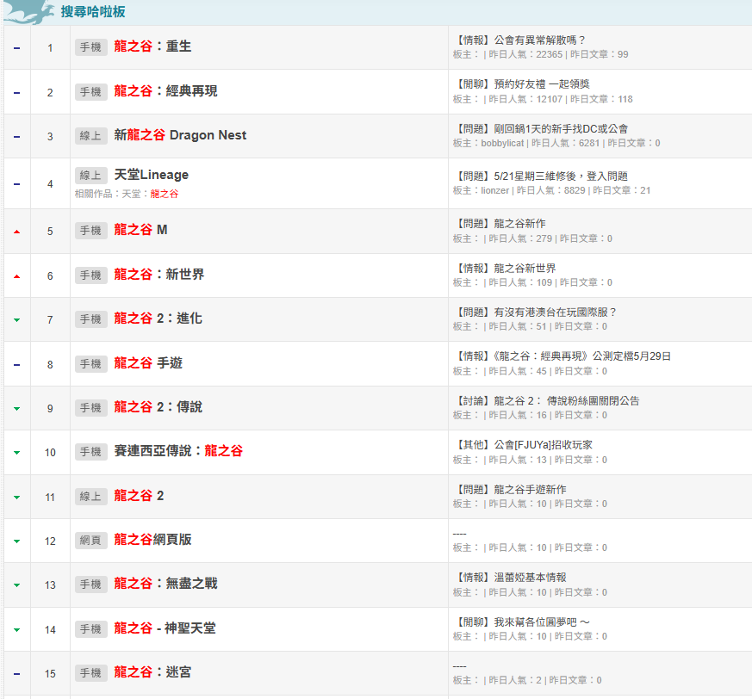Click the dash trend icon for 龍之谷 手遊

pos(16,365)
